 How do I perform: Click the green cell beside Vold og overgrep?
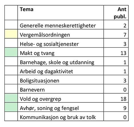point(11,98)
